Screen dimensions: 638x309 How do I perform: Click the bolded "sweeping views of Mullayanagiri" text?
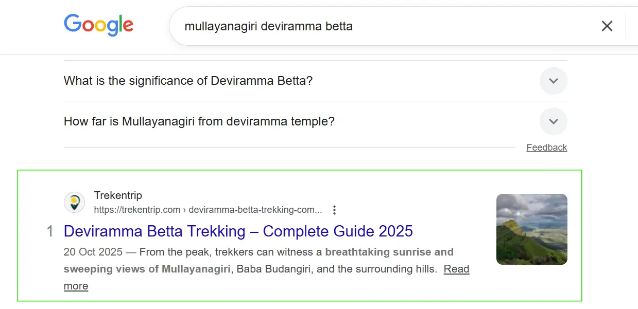(147, 269)
